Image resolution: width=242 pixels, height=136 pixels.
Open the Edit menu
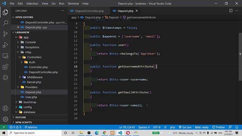click(x=20, y=3)
